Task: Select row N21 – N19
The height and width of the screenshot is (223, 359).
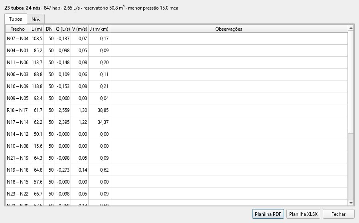Action: click(x=177, y=158)
